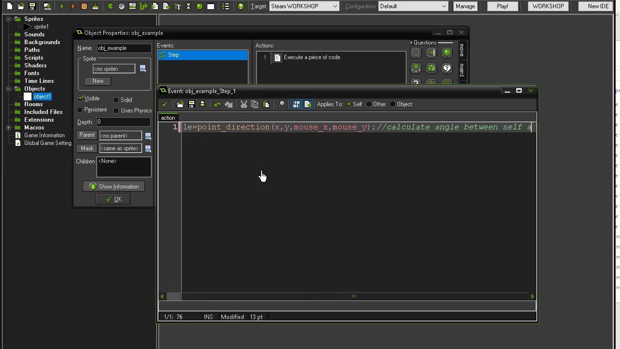620x349 pixels.
Task: Collapse the Sprites tree folder
Action: coord(8,19)
